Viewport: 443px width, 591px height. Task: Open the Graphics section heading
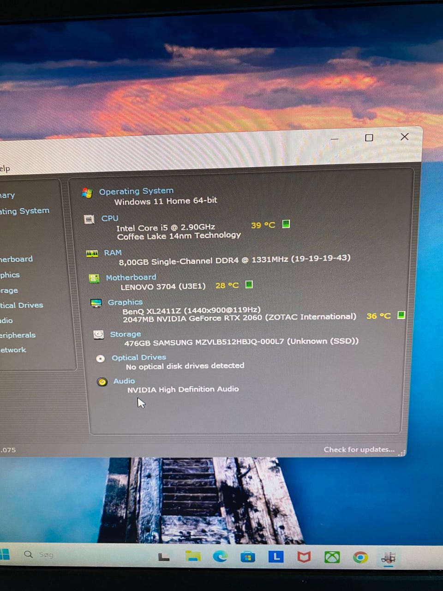click(x=125, y=302)
